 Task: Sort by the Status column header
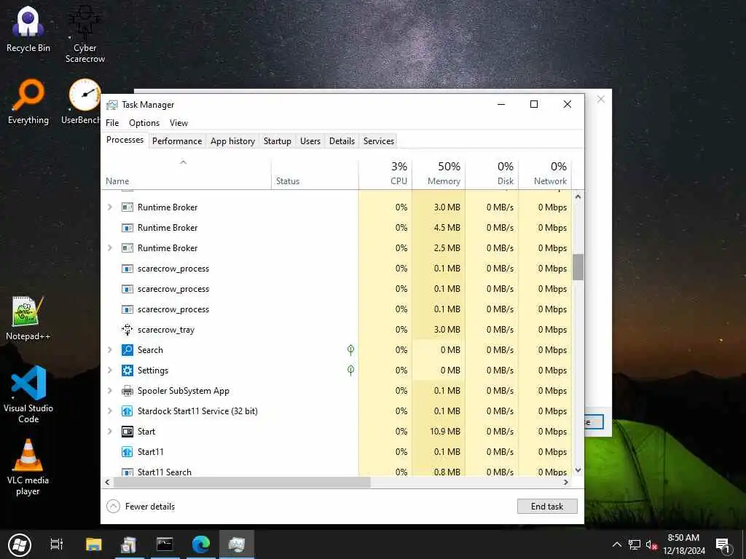tap(315, 173)
